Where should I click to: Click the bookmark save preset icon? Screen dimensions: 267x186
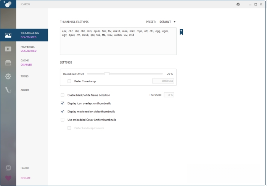coord(181,32)
